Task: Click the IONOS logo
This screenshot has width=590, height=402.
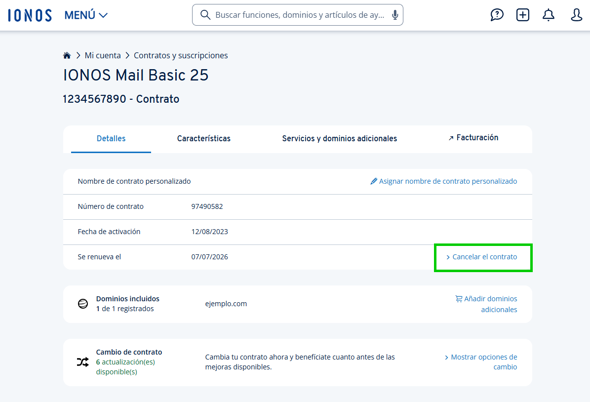Action: pyautogui.click(x=30, y=15)
